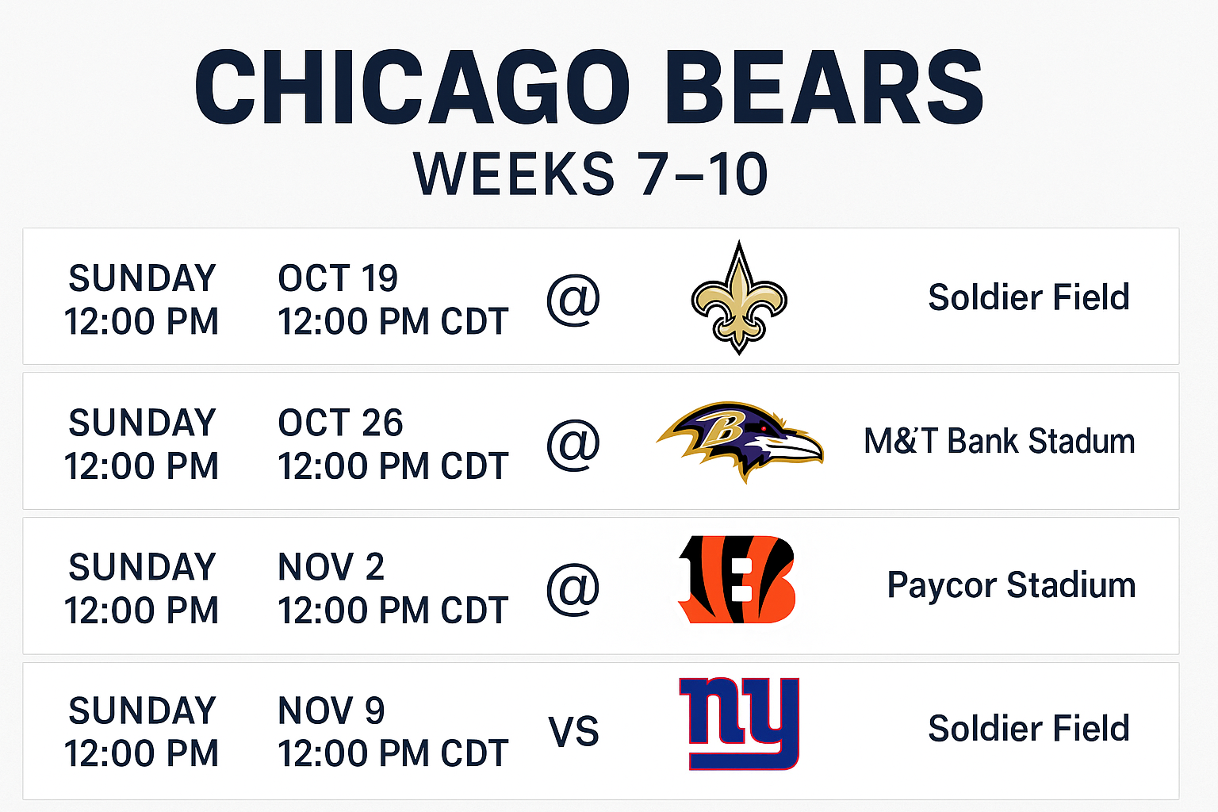Click the OCT 26 date text
Image resolution: width=1218 pixels, height=812 pixels.
point(340,423)
